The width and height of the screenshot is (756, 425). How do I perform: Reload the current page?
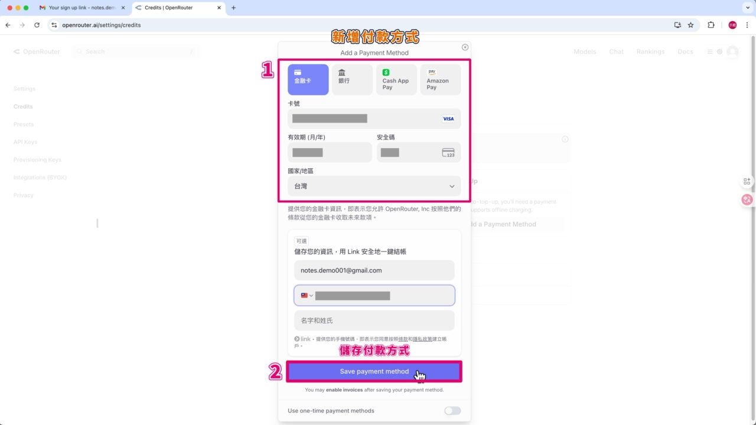pos(37,25)
